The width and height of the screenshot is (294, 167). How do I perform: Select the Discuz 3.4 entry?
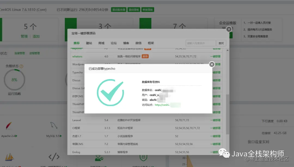click(x=78, y=88)
